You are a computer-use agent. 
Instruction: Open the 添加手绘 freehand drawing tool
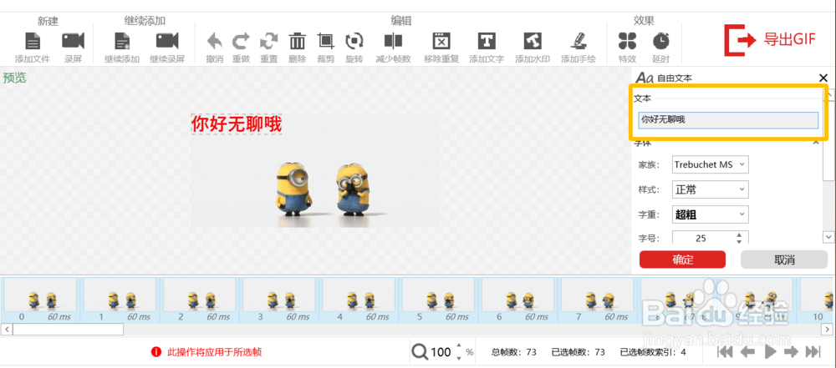(x=579, y=41)
